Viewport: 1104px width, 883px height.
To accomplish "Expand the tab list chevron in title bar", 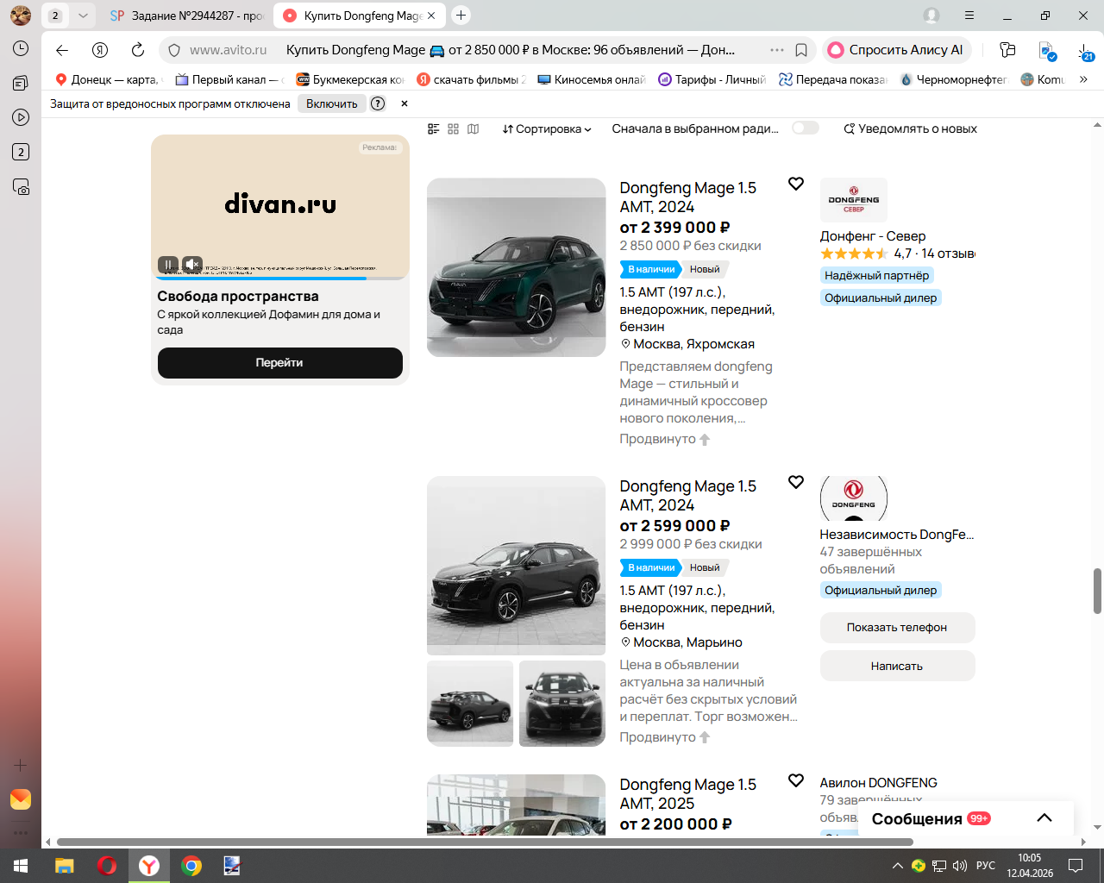I will pos(83,16).
